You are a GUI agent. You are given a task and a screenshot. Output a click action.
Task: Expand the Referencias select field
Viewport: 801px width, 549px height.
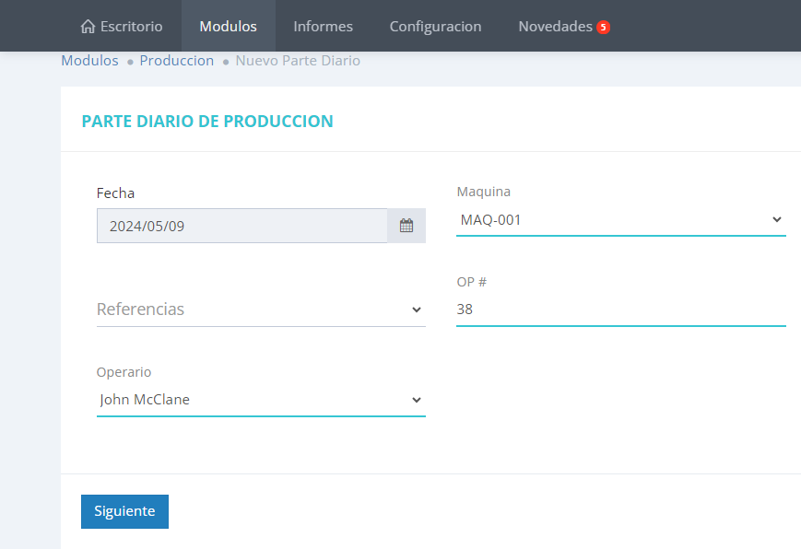click(249, 310)
